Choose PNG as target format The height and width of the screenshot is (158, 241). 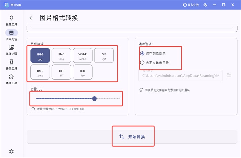coord(61,55)
